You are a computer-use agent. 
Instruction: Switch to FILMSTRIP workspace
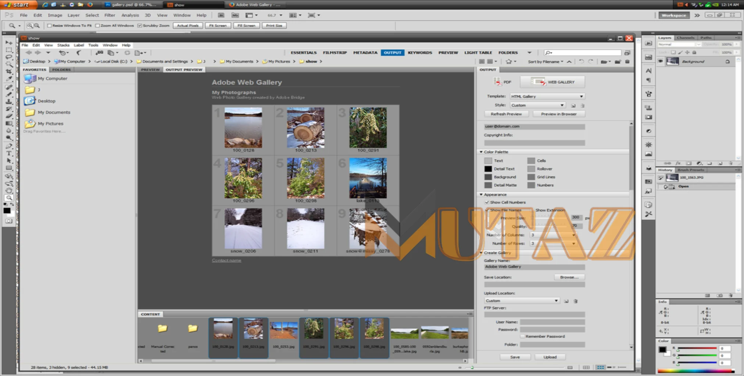tap(335, 53)
